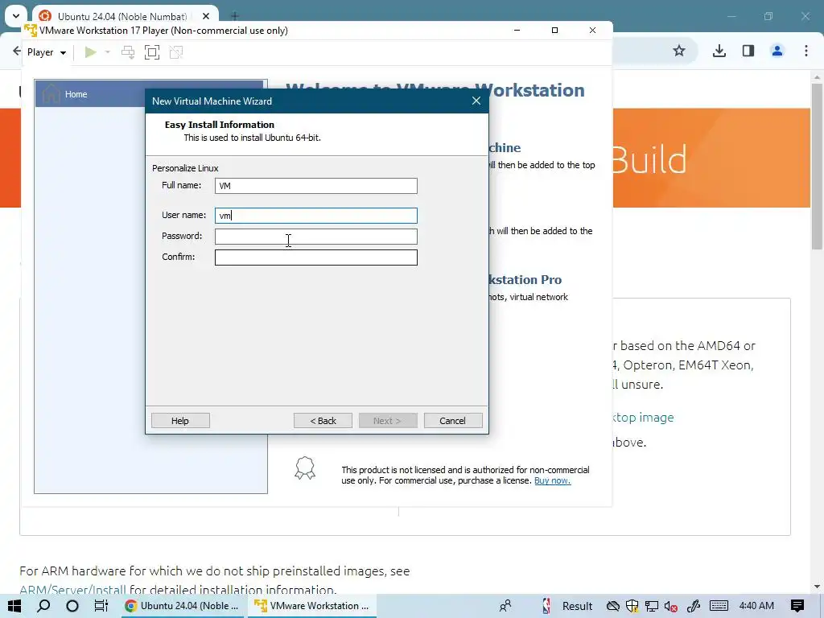Focus the Password input field
This screenshot has height=618, width=824.
click(x=315, y=237)
